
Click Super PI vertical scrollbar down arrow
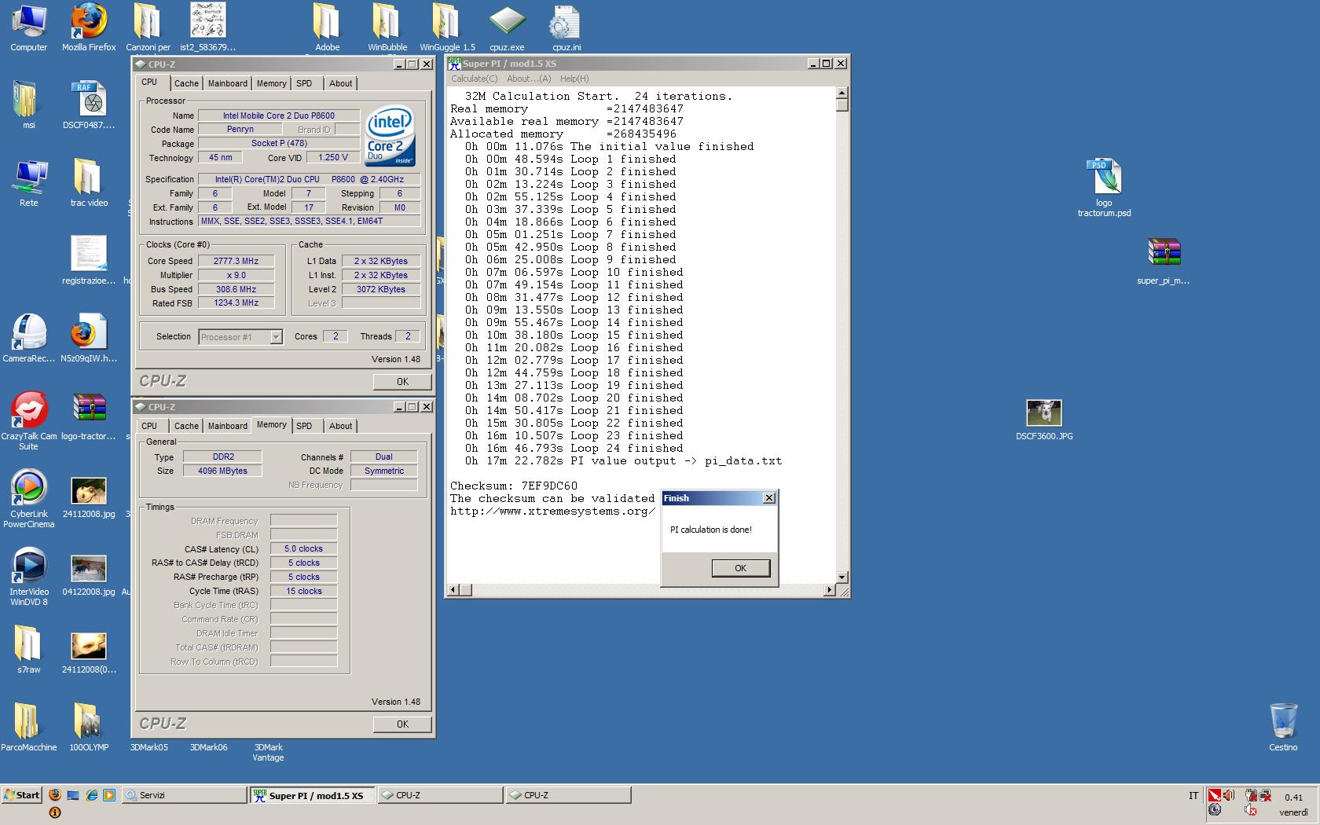click(841, 577)
